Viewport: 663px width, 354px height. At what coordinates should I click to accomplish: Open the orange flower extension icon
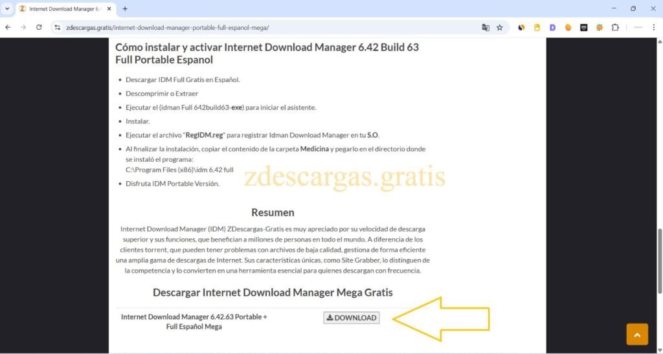point(599,27)
